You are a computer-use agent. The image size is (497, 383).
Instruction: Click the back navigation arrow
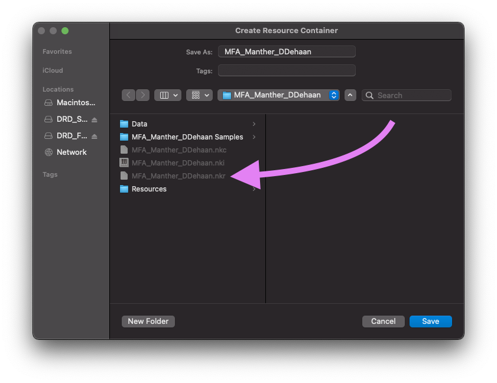tap(128, 95)
